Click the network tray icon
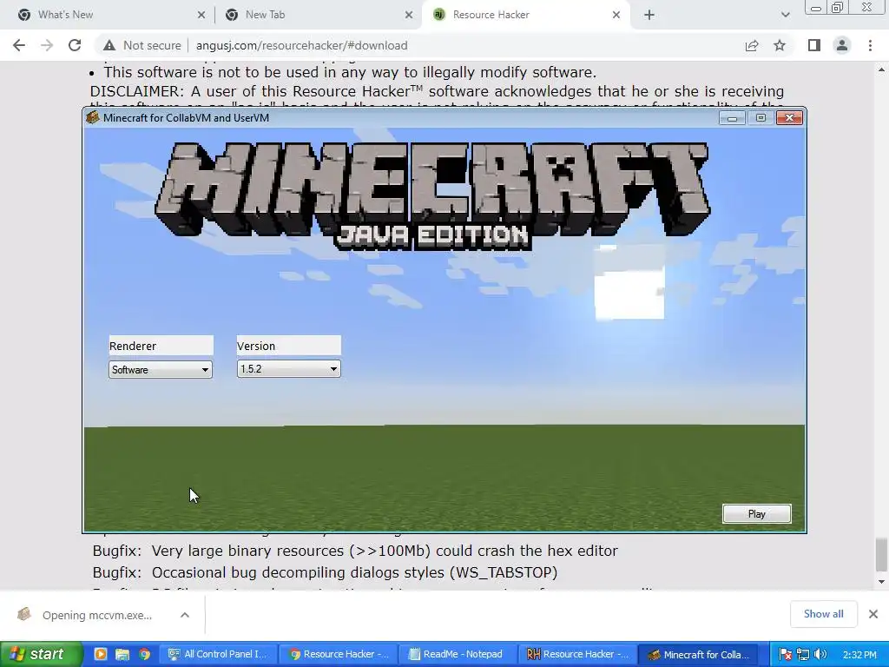Image resolution: width=889 pixels, height=667 pixels. click(x=803, y=655)
